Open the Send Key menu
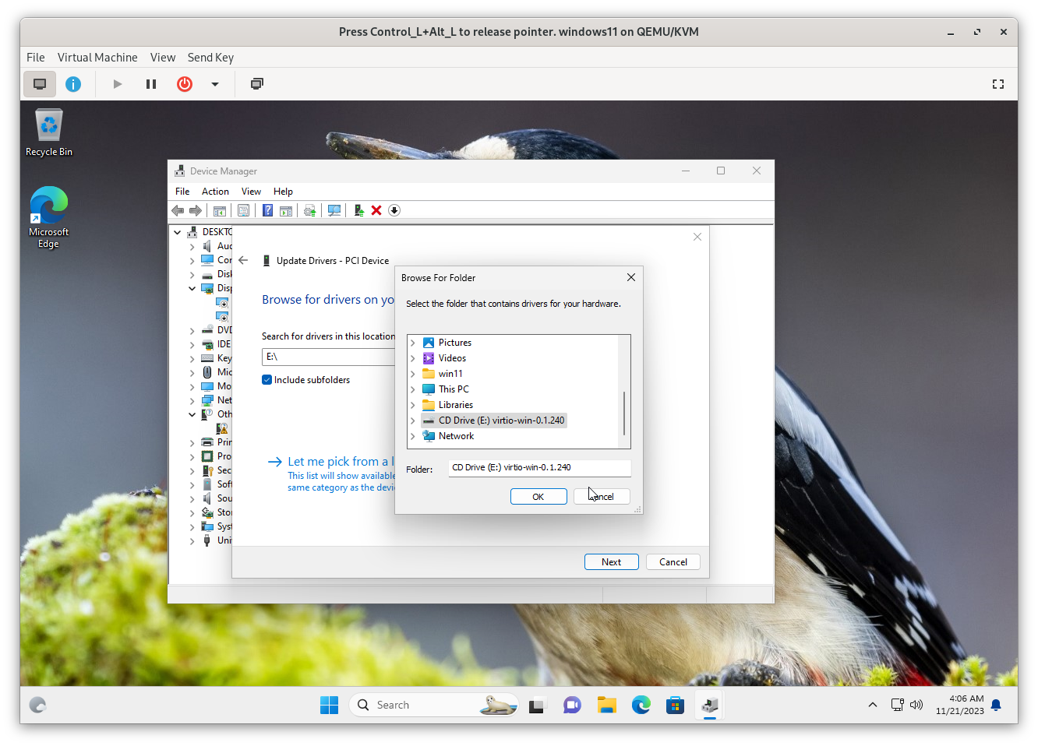Viewport: 1038px width, 746px height. point(210,58)
